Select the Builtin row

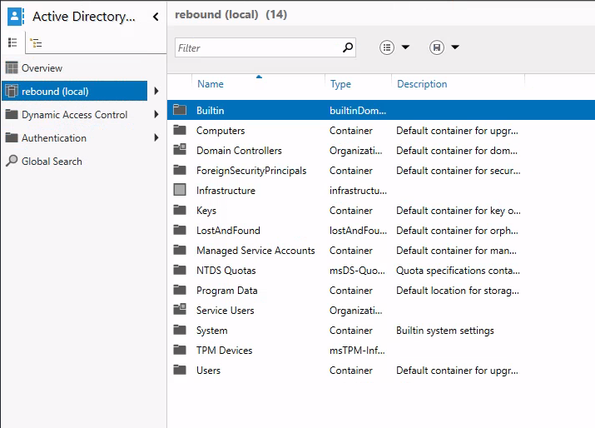point(381,110)
